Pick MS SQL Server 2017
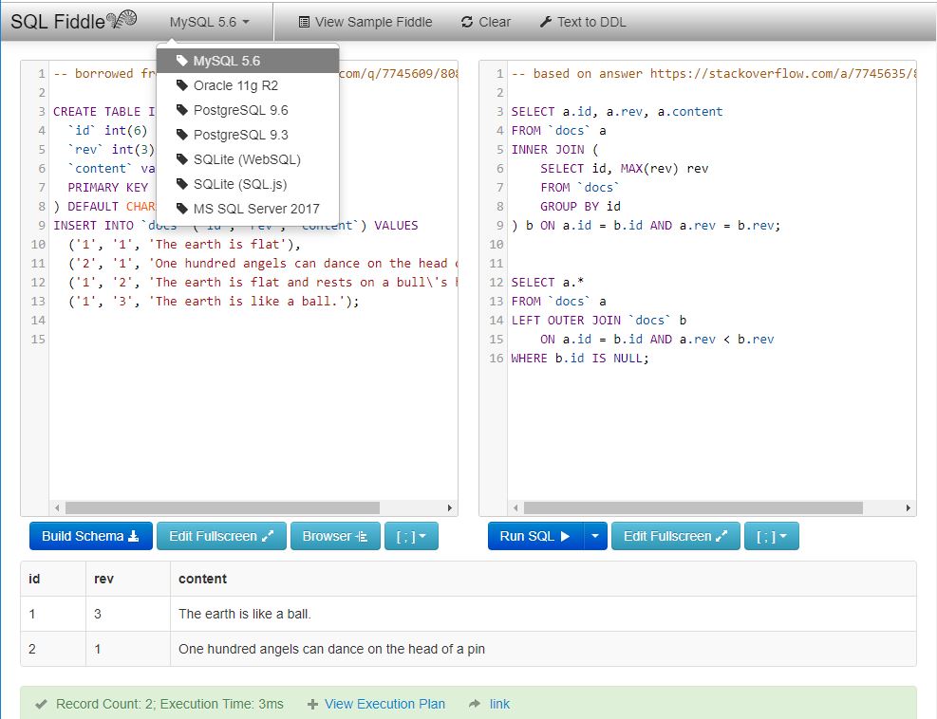The width and height of the screenshot is (937, 719). click(x=248, y=209)
